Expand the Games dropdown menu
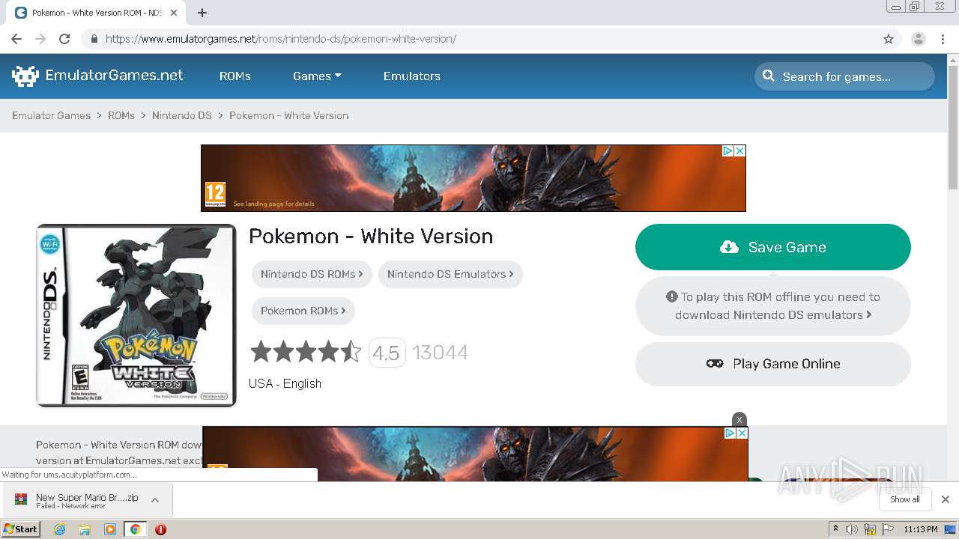 (x=317, y=76)
